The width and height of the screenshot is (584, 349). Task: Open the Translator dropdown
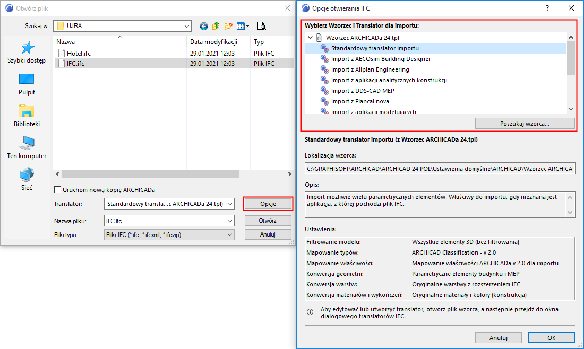click(x=230, y=204)
